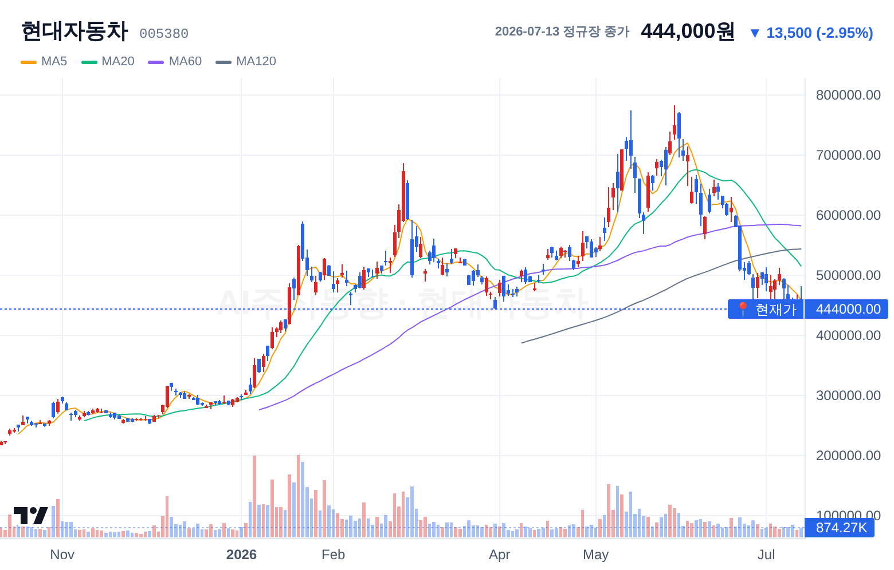
Task: Select the Jul marker on the time axis
Action: click(766, 555)
